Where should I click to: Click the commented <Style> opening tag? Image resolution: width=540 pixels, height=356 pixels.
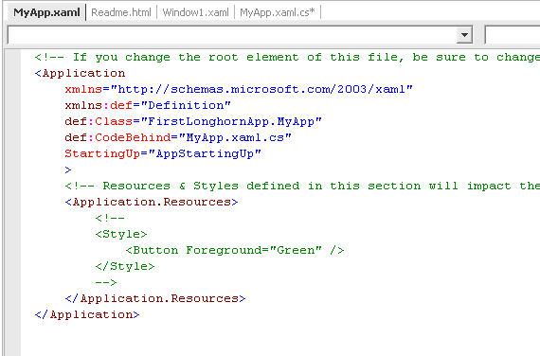(x=121, y=234)
